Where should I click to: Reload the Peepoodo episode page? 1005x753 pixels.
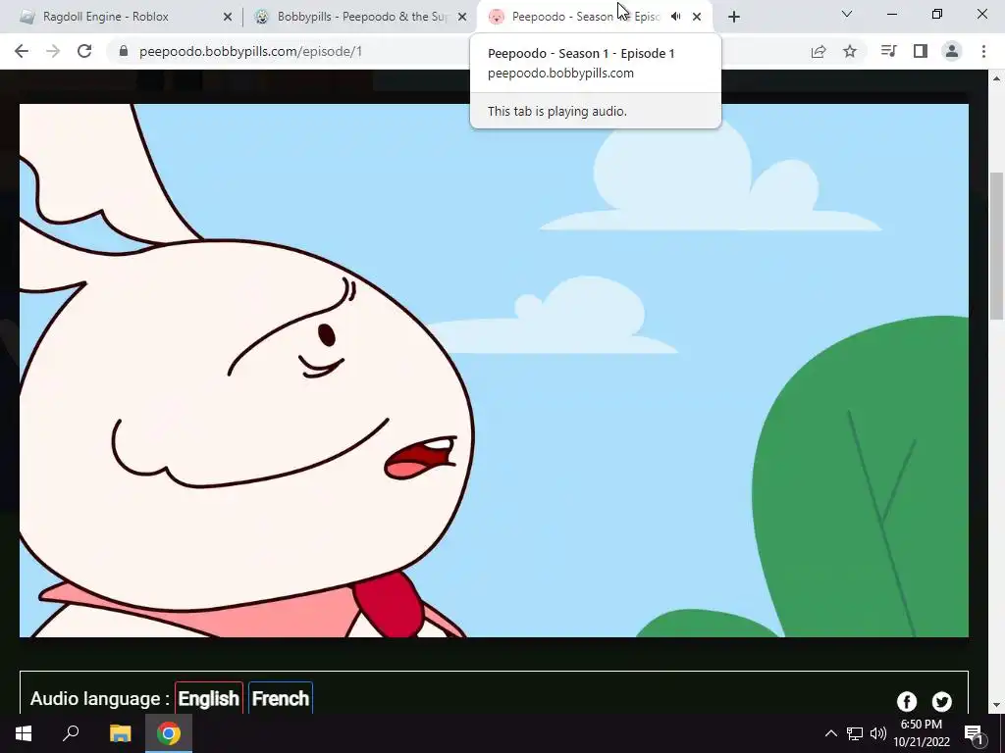pos(84,51)
